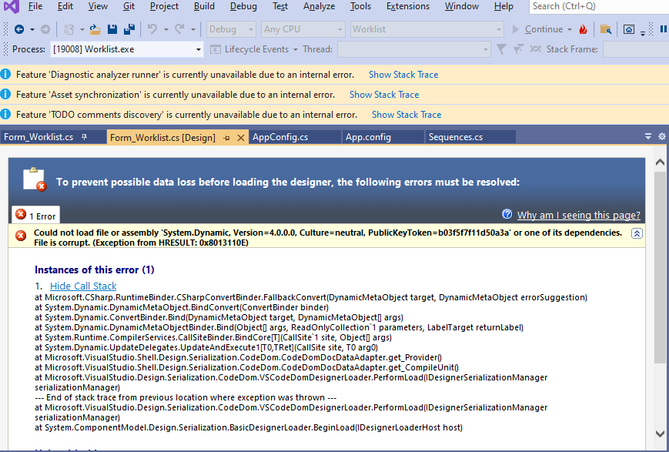Open the Help menu
669x452 pixels.
coord(503,6)
